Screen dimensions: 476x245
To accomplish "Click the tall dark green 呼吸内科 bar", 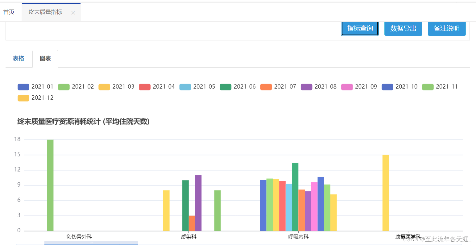I will tap(295, 197).
